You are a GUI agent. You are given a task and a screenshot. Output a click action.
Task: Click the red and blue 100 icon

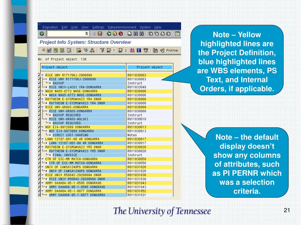point(132,50)
